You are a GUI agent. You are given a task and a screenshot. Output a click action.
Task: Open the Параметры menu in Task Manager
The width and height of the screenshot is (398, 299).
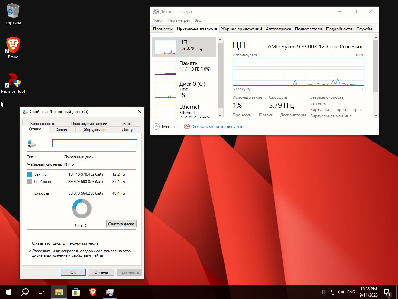tap(179, 20)
